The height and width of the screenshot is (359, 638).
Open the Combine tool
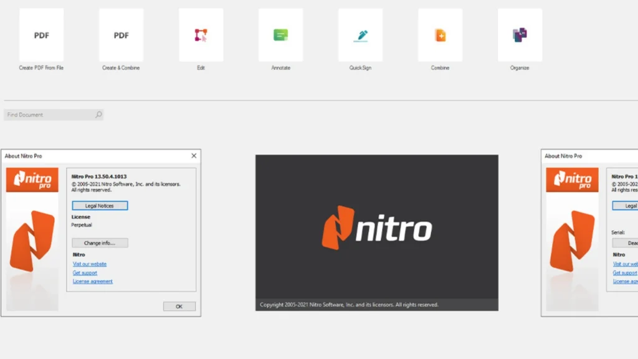(439, 36)
